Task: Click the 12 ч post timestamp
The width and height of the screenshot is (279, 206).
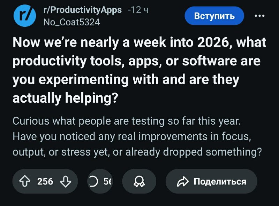Action: (139, 10)
